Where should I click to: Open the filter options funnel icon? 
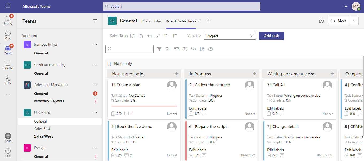click(x=159, y=49)
